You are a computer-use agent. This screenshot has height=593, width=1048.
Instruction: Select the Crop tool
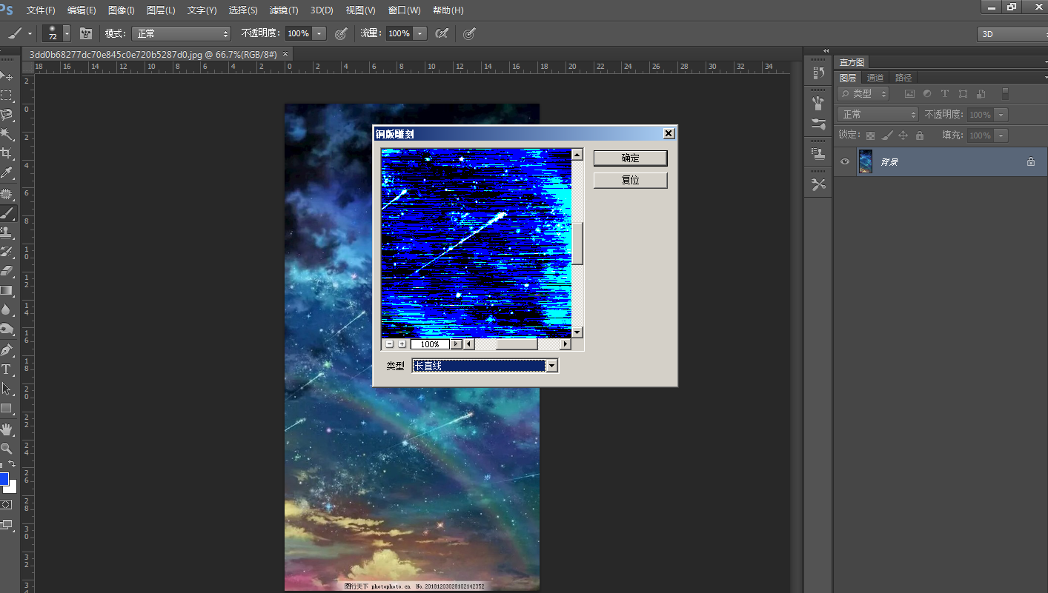(x=7, y=153)
